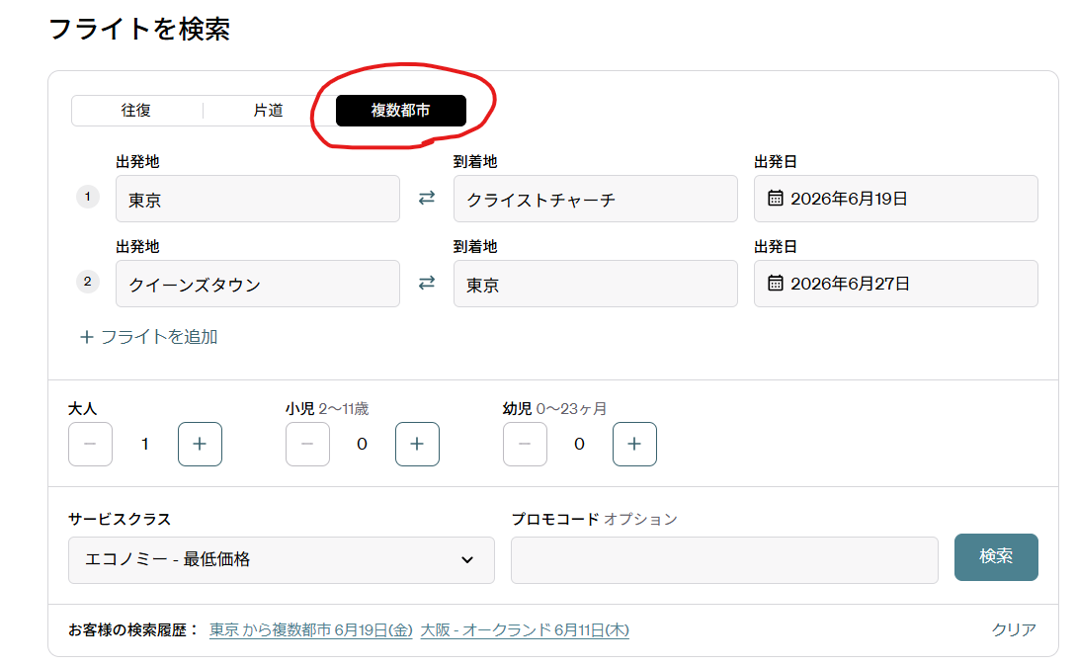Click フライトを追加 to add a flight

[149, 337]
